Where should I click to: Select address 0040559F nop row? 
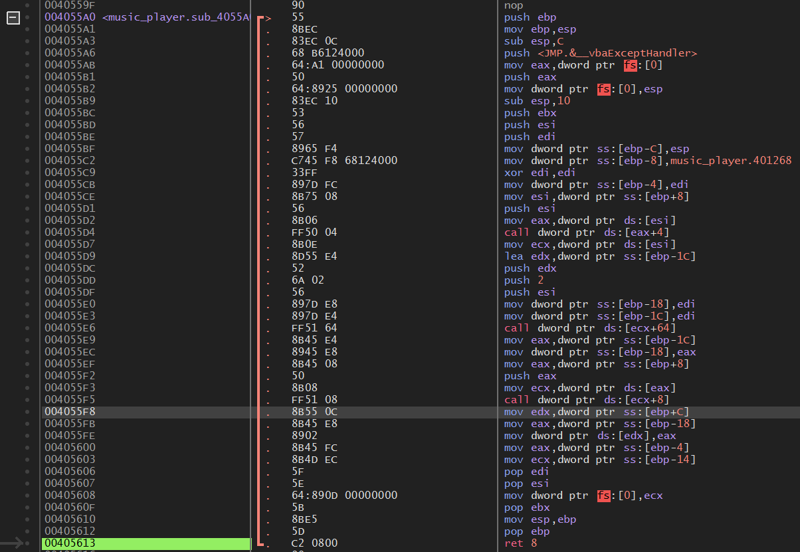tap(70, 5)
